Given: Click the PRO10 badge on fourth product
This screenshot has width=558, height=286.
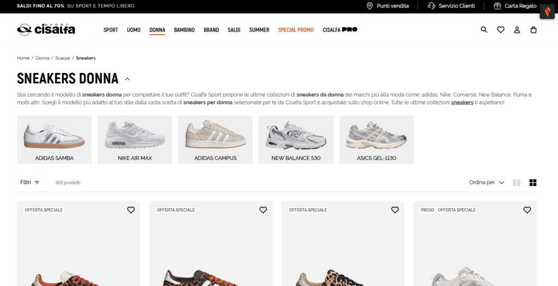Looking at the screenshot, I should tap(427, 210).
